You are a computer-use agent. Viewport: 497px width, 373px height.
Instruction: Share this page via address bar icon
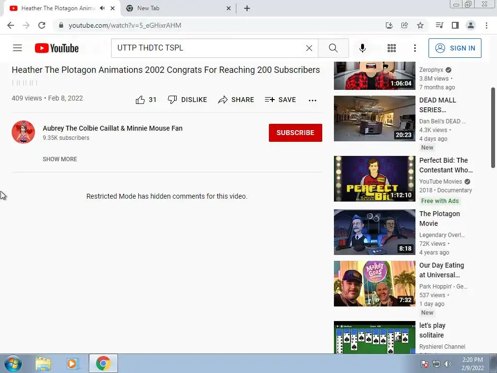click(x=404, y=25)
